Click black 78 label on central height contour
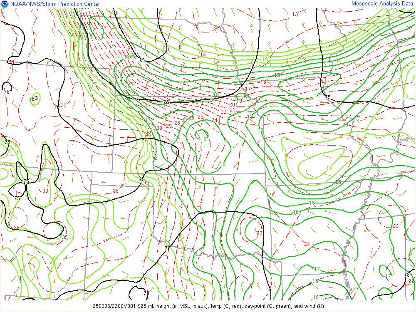This screenshot has width=416, height=312. point(166,102)
